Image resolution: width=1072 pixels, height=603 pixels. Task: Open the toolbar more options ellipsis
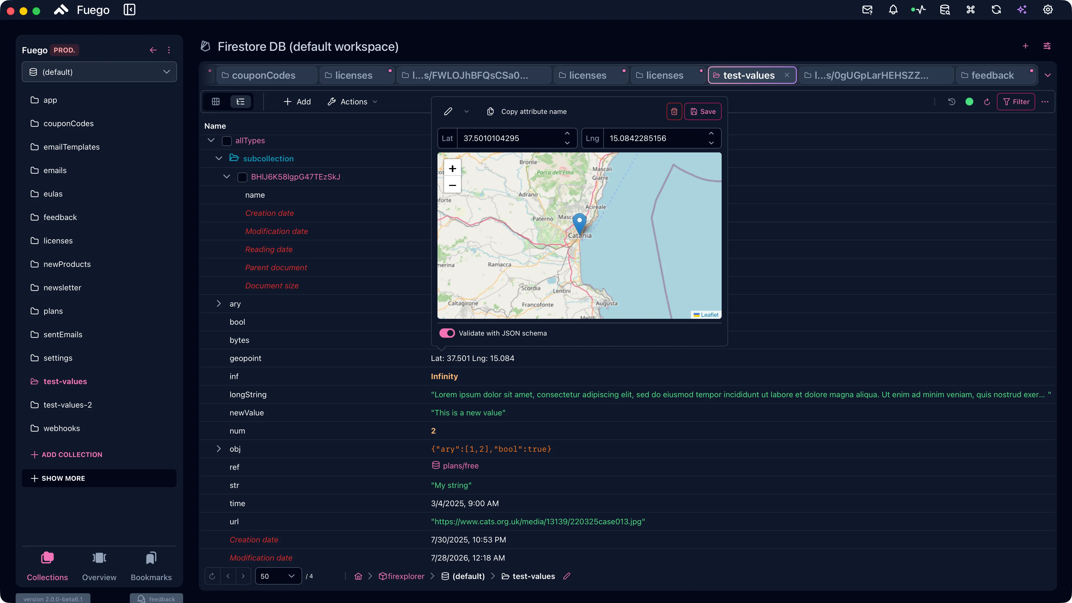coord(1045,102)
